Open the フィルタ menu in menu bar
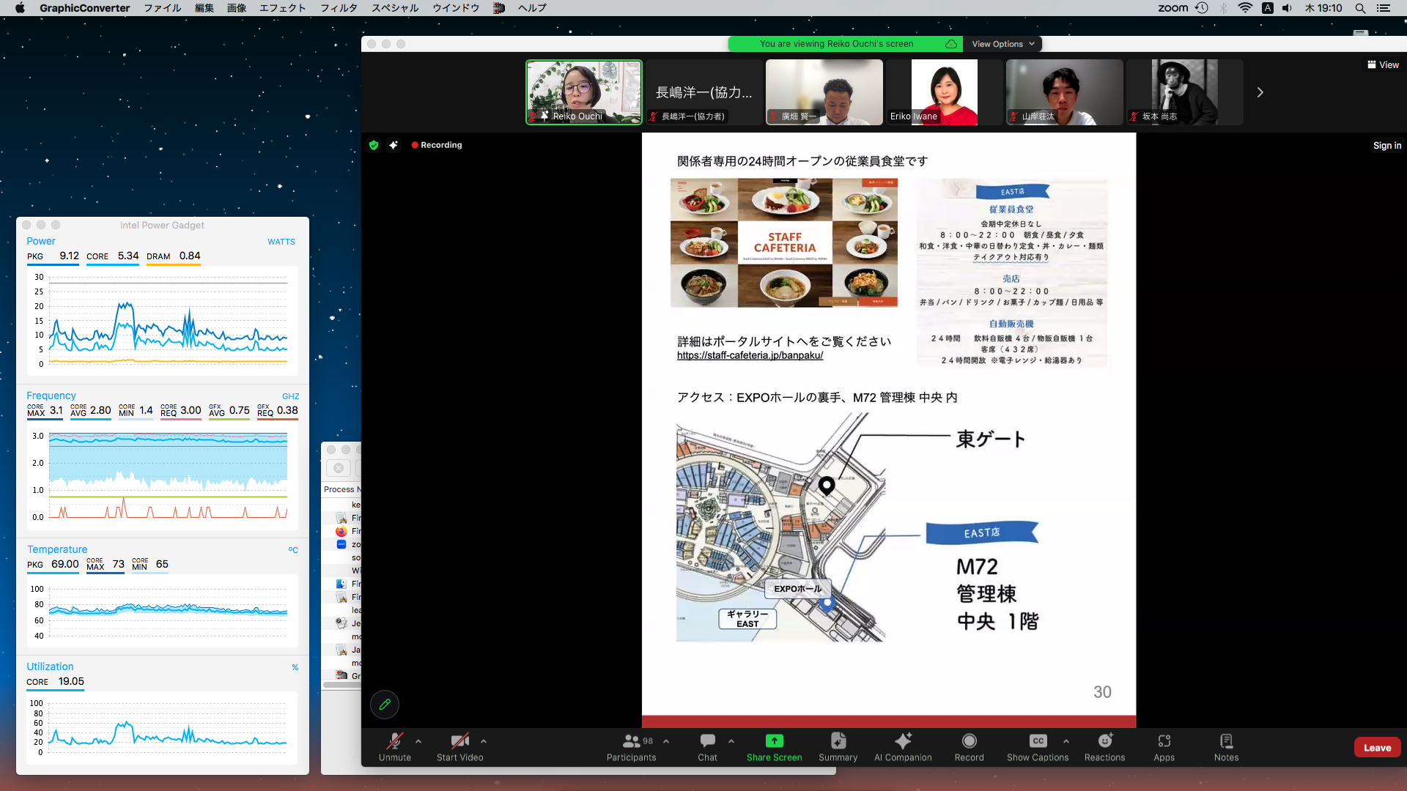The width and height of the screenshot is (1407, 791). pyautogui.click(x=339, y=8)
